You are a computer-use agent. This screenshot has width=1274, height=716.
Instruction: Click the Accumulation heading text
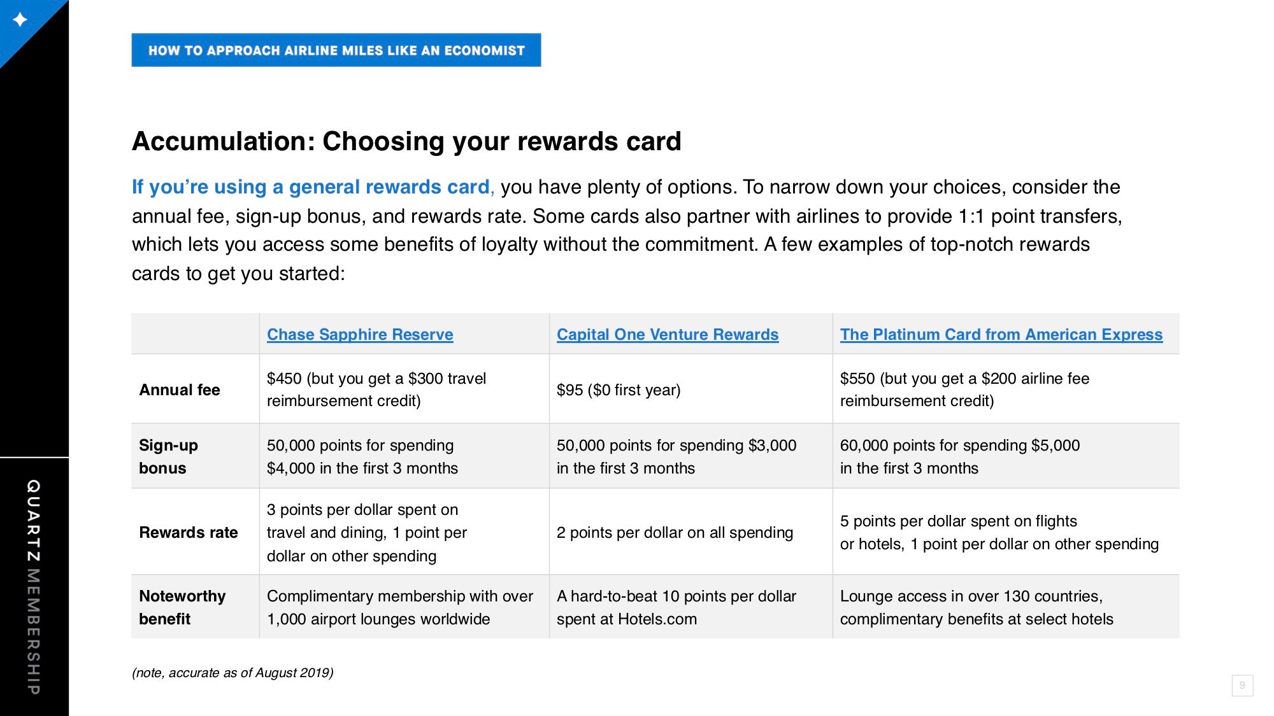(406, 141)
